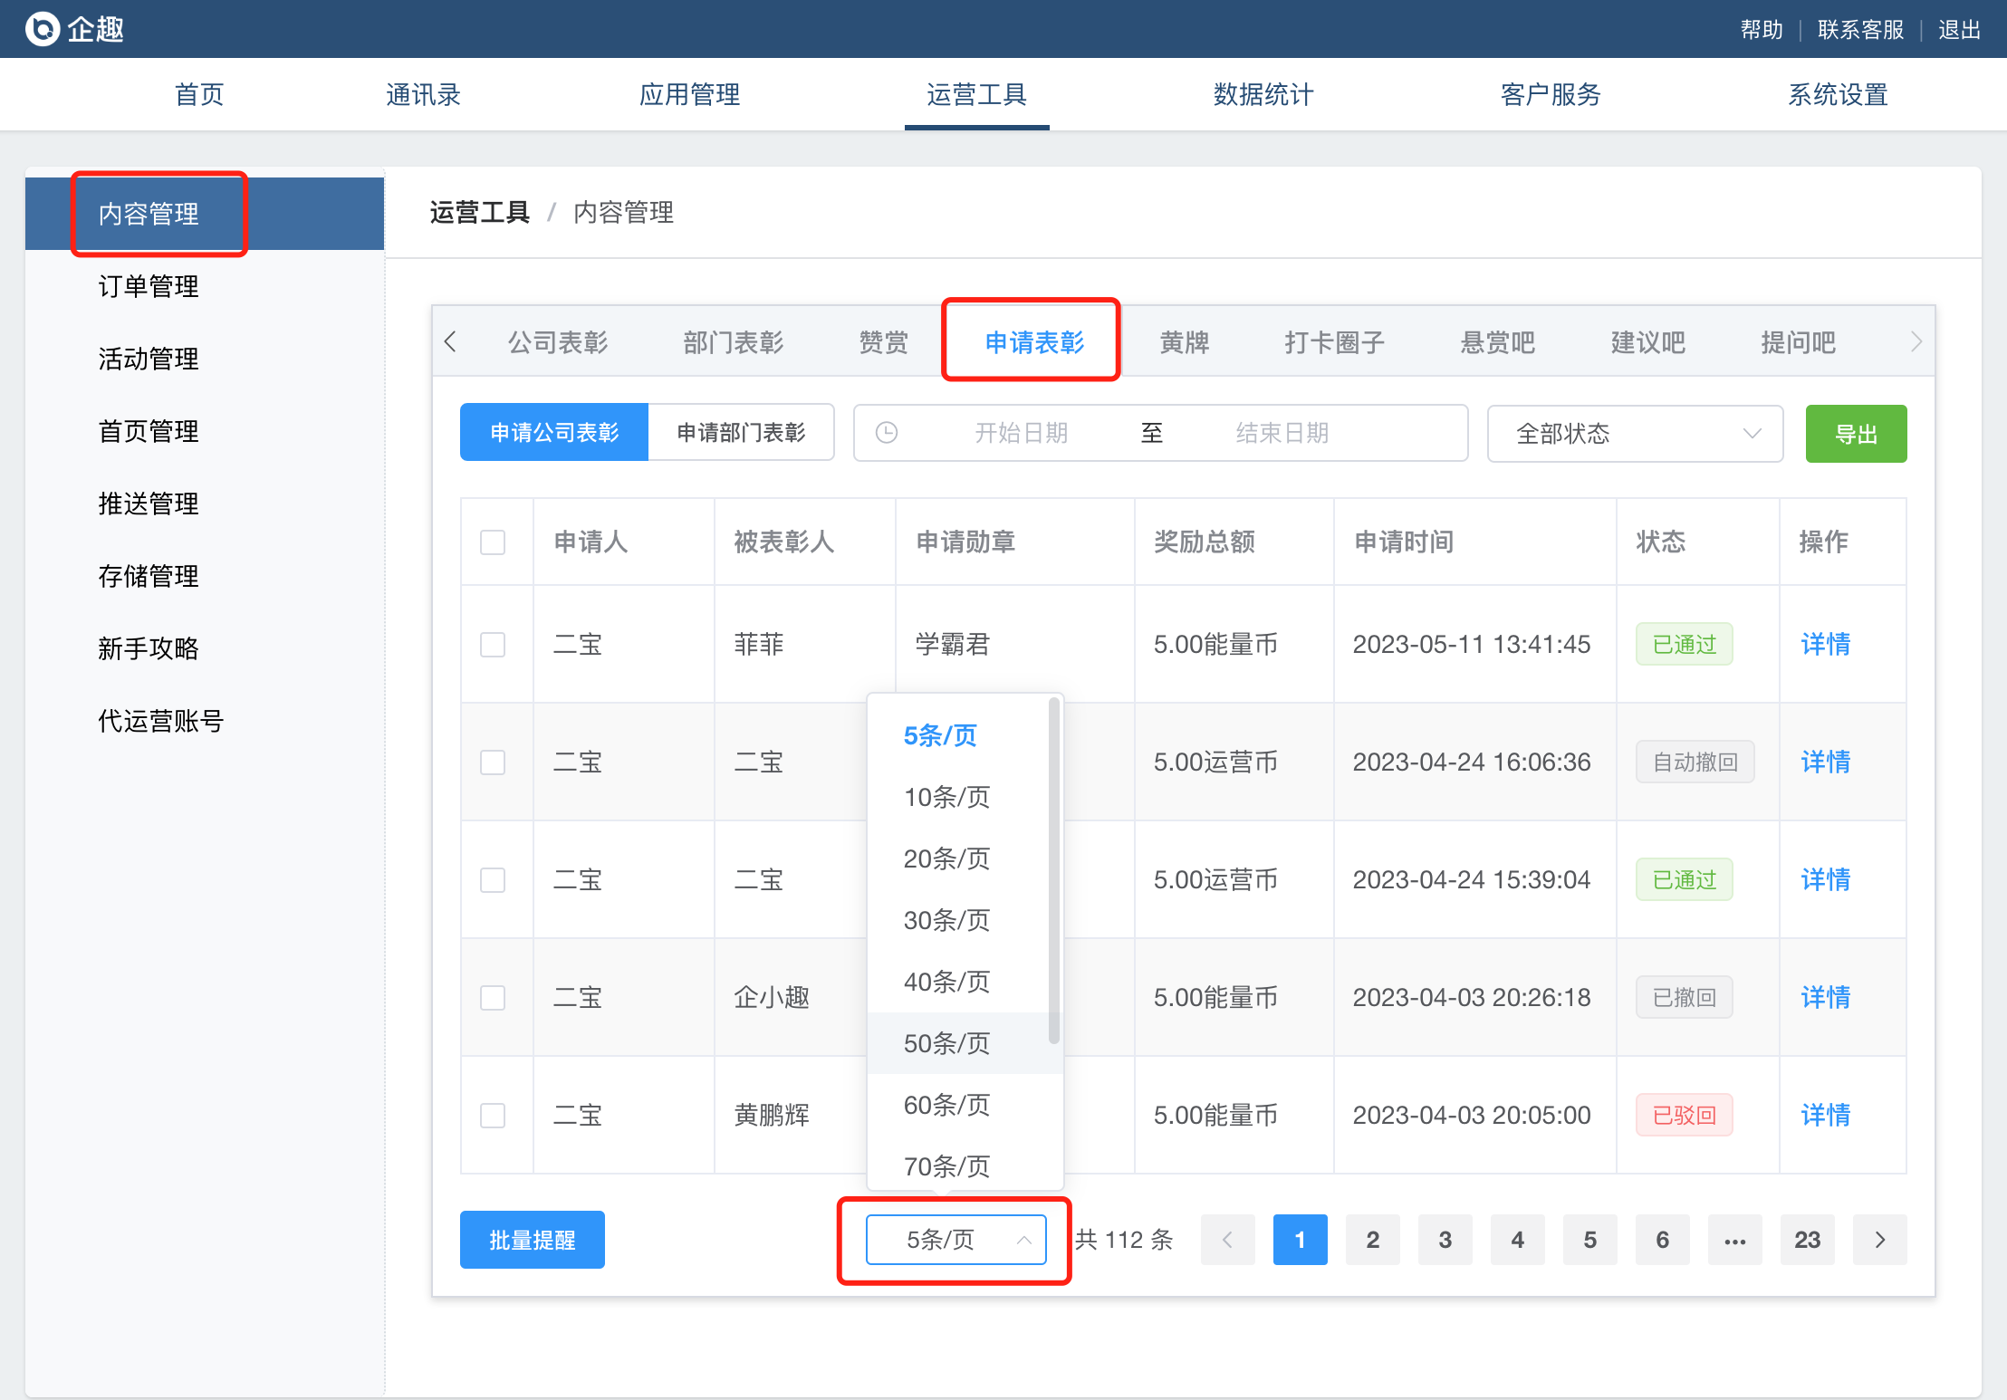2007x1400 pixels.
Task: Collapse the page-size selector's up arrow
Action: pos(1023,1240)
